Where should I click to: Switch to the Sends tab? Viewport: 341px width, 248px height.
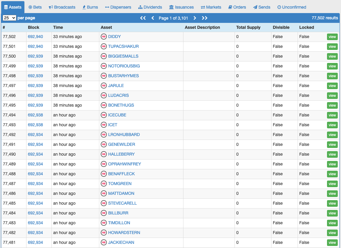point(262,7)
